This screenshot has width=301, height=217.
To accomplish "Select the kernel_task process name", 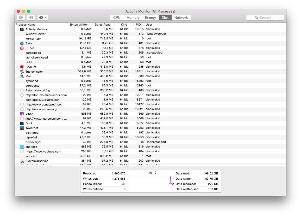I will [33, 39].
